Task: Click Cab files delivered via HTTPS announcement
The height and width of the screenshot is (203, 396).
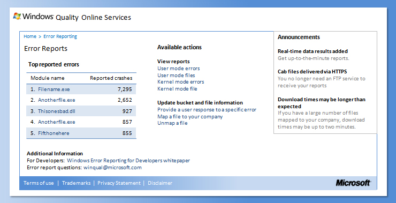Action: (313, 72)
